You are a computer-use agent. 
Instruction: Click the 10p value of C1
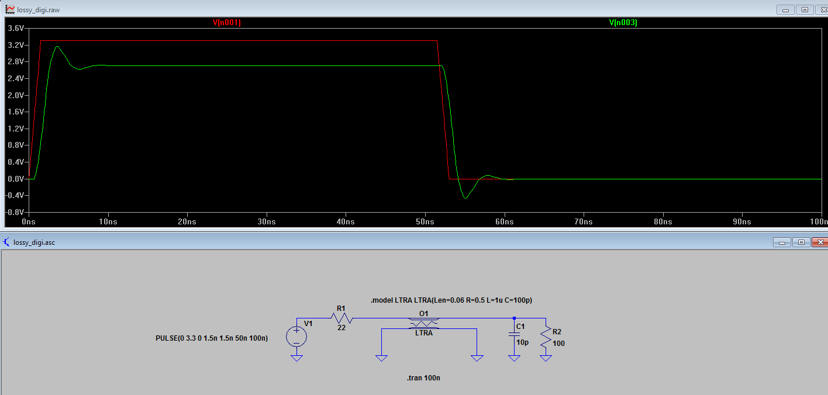pyautogui.click(x=522, y=342)
